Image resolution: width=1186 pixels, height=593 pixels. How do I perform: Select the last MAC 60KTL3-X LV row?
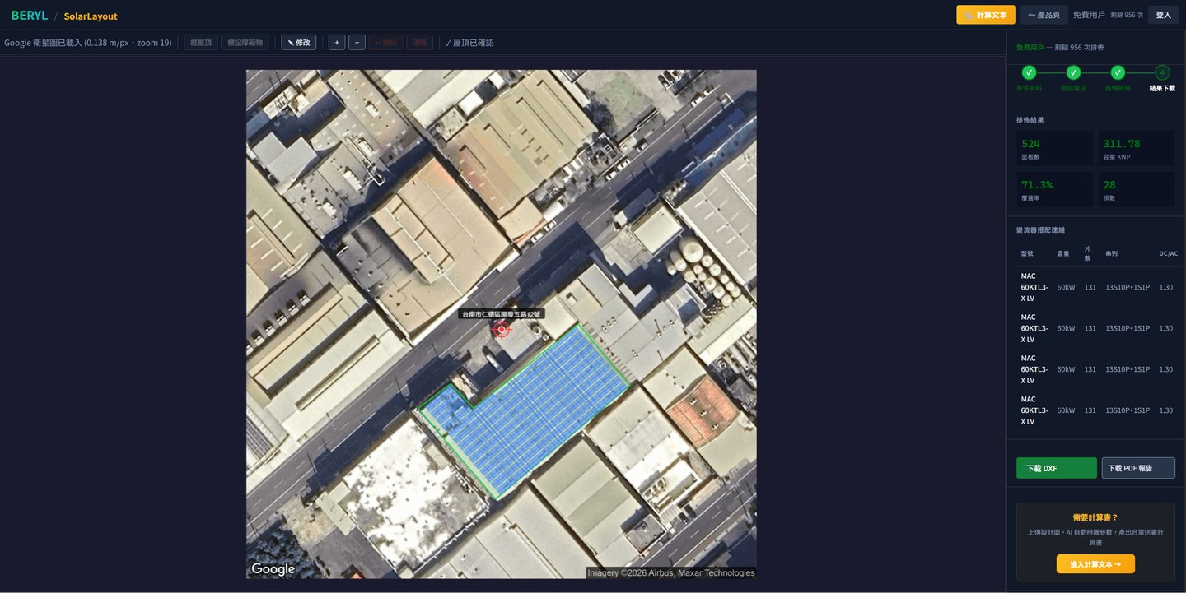(1099, 410)
